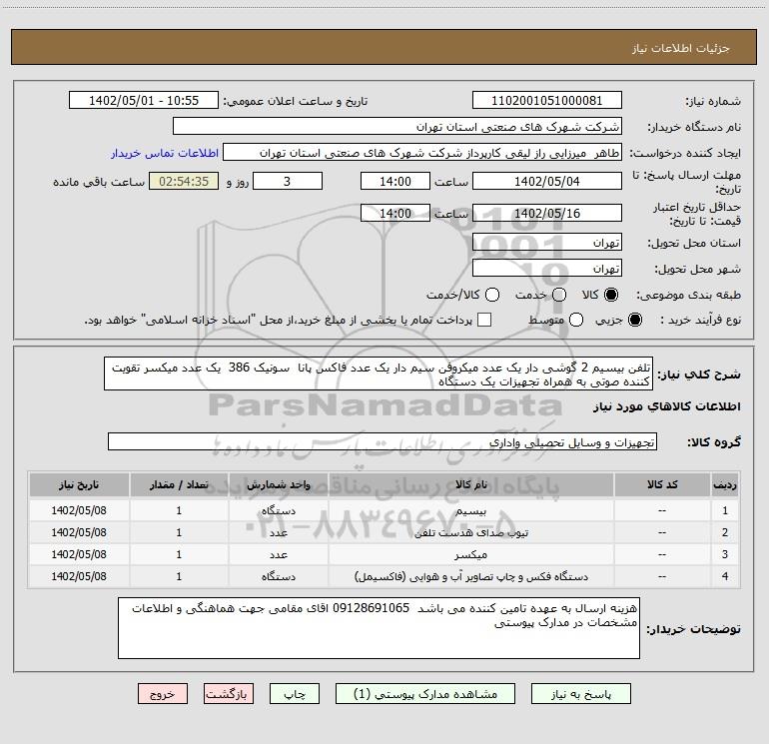The height and width of the screenshot is (744, 769).
Task: Select the دستگاه فکس و چاپ تصاویر row
Action: tap(384, 577)
